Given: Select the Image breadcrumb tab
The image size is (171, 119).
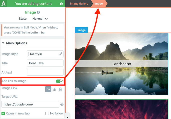Looking at the screenshot, I should [x=99, y=4].
